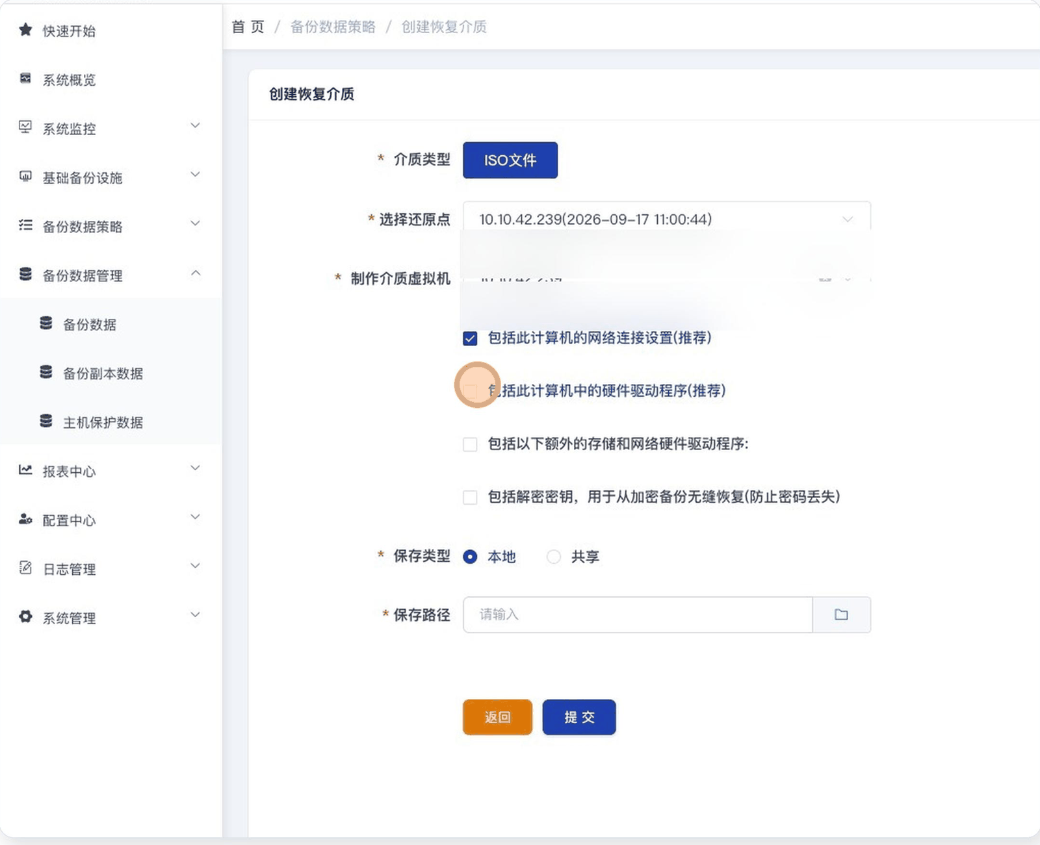Click the 备份数据管理 database icon
The height and width of the screenshot is (845, 1040).
(x=25, y=274)
